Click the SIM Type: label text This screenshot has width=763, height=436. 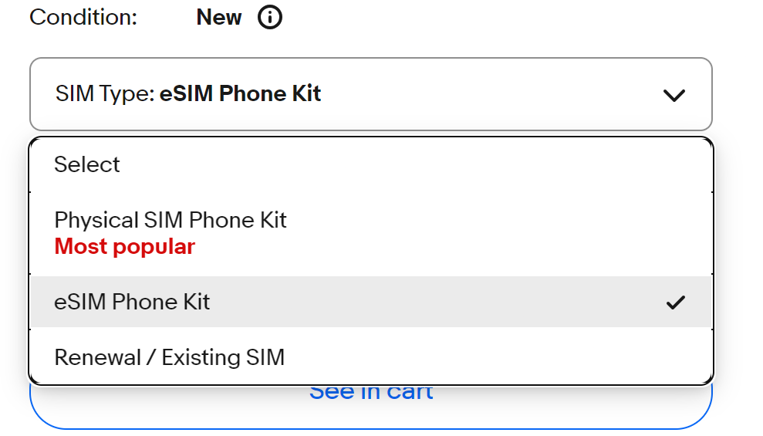pos(104,94)
